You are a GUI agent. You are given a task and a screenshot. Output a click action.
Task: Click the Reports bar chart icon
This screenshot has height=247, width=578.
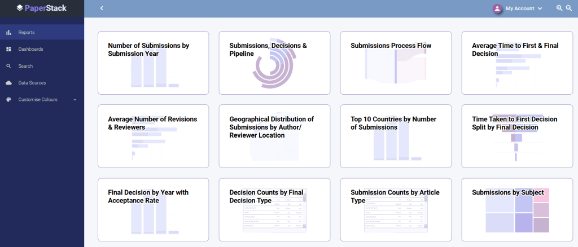[x=8, y=33]
